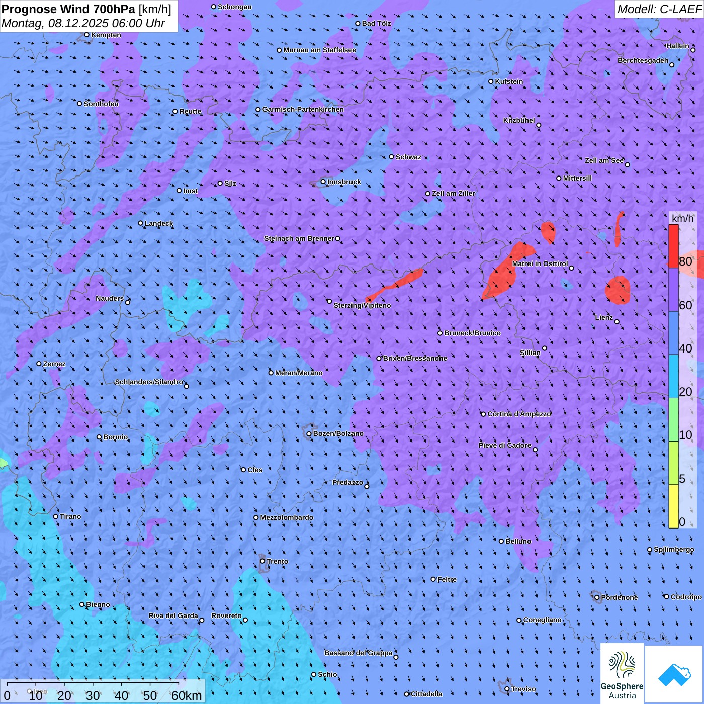704x704 pixels.
Task: Click the cyan 20 km/h legend segment
Action: (673, 377)
